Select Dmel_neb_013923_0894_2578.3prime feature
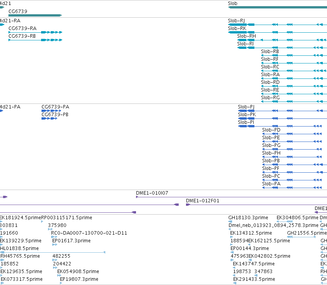 pyautogui.click(x=274, y=225)
